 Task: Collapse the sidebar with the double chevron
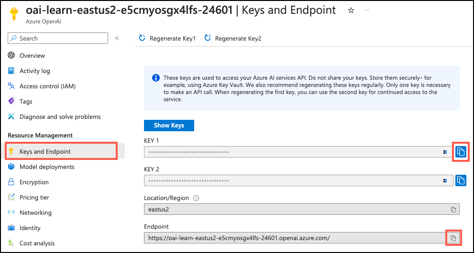[x=117, y=38]
